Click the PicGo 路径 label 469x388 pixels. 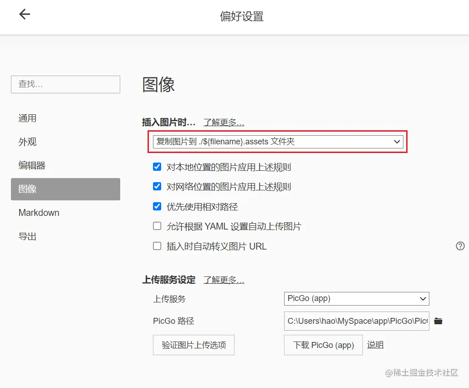pyautogui.click(x=173, y=321)
